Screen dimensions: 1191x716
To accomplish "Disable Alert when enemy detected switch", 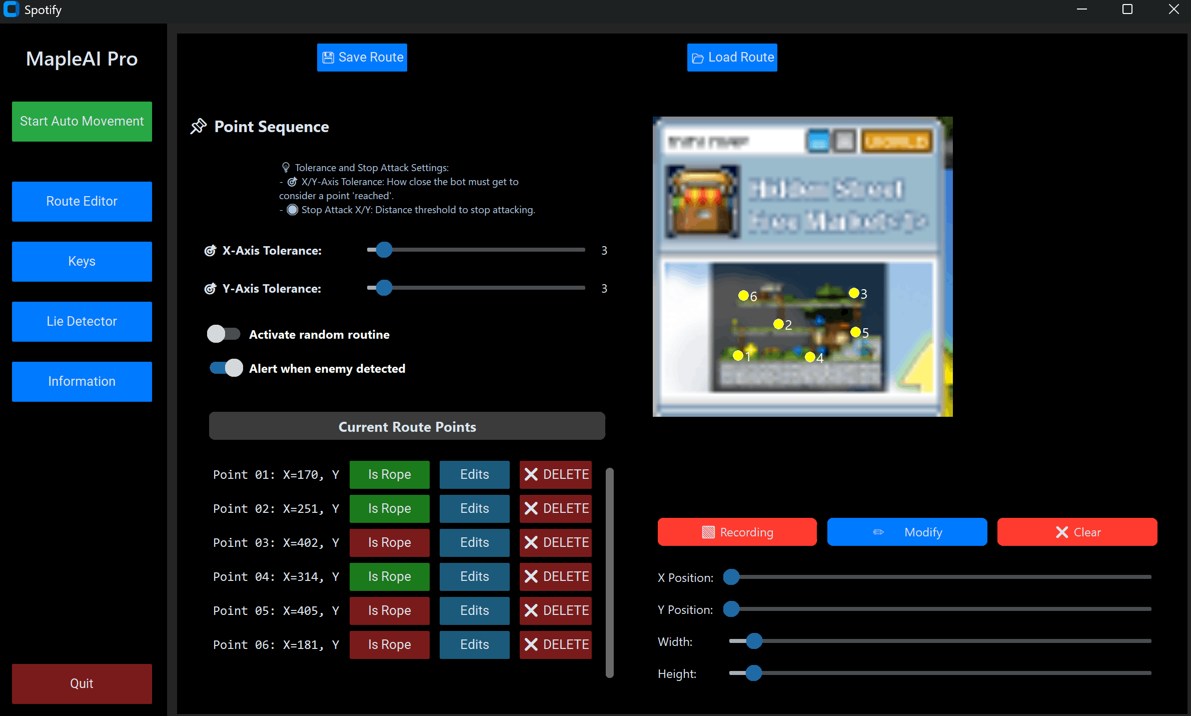I will (226, 368).
